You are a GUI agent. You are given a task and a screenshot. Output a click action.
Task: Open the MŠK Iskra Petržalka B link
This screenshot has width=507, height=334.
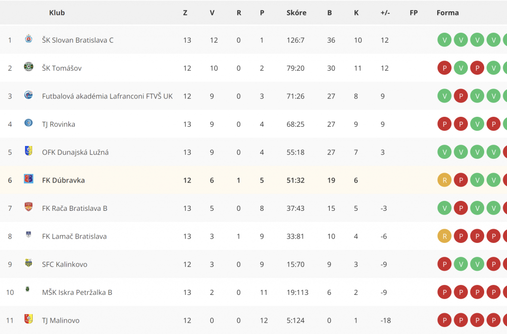[x=77, y=292]
